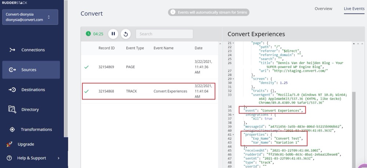Screen dimensions: 367x168
Task: Collapse the integrations fold at line 36
Action: click(233, 115)
